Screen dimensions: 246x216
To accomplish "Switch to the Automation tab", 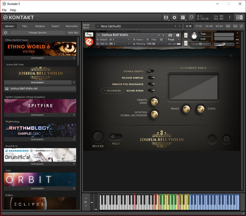I will tap(72, 26).
